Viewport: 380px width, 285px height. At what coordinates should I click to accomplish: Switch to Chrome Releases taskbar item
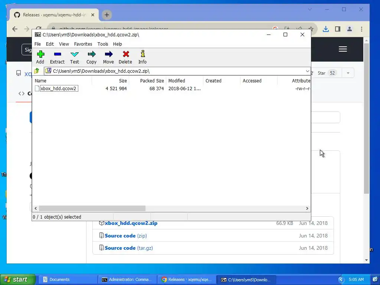[187, 280]
